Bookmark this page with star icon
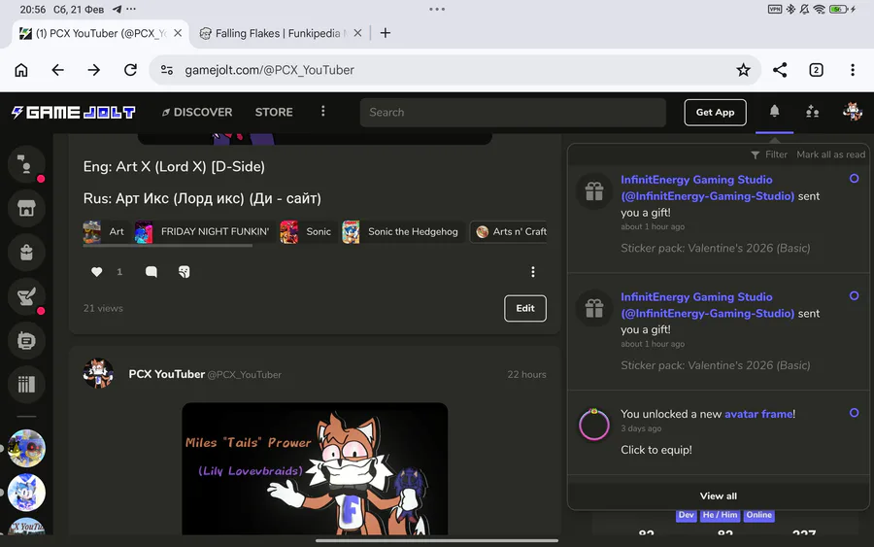This screenshot has width=874, height=547. (x=743, y=70)
